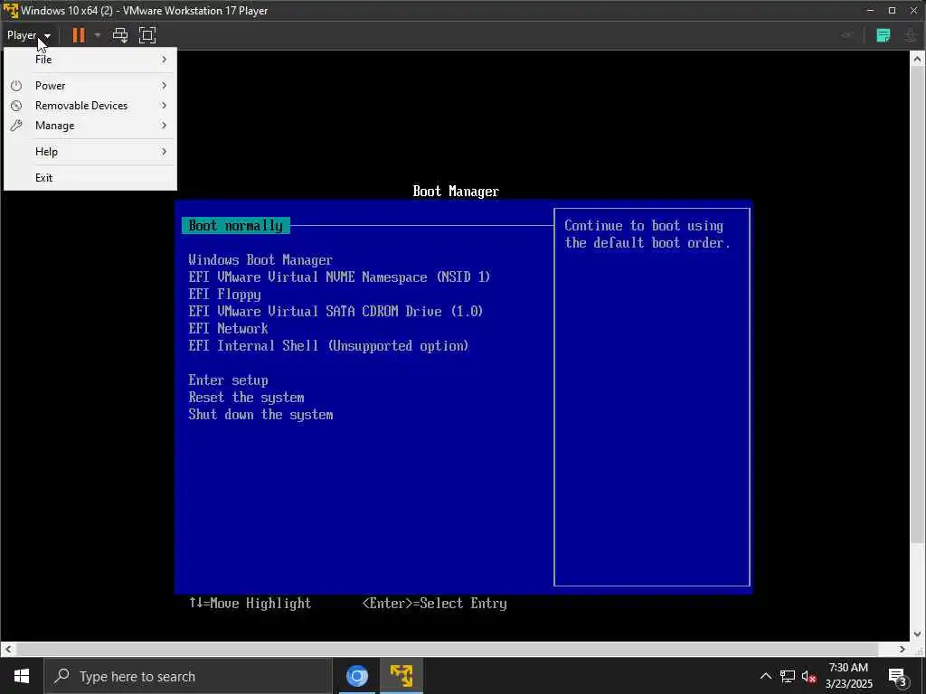Open the browser icon on the taskbar

click(x=356, y=676)
